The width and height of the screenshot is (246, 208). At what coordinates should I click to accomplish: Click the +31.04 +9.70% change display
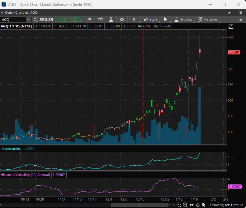pyautogui.click(x=62, y=19)
